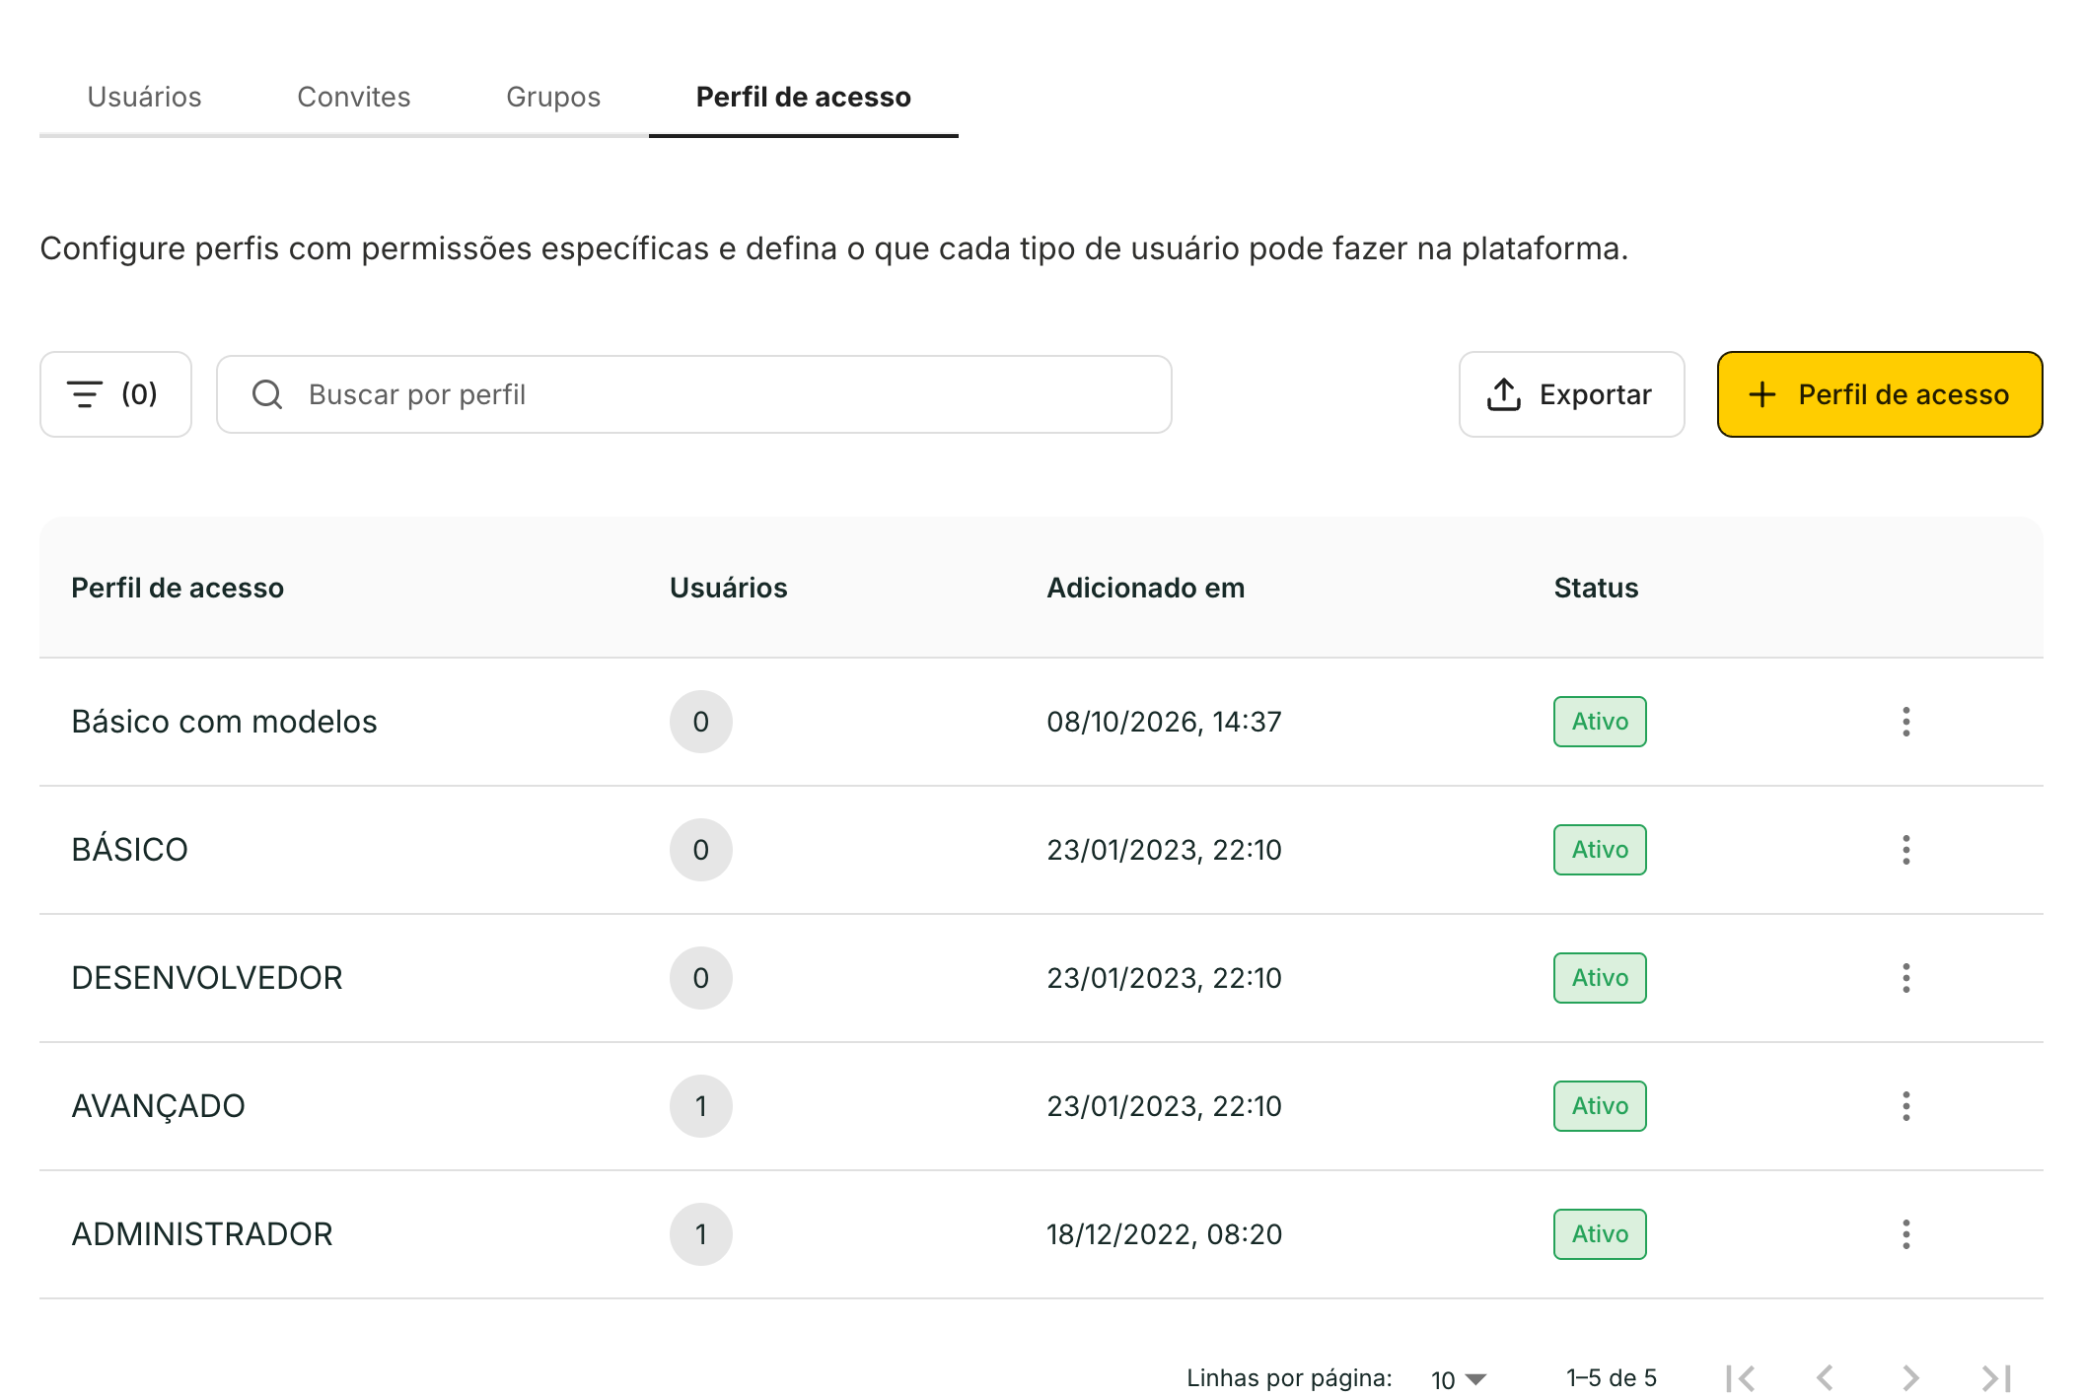Click the Ativo status badge for DESENVOLVEDOR
Screen dimensions: 2083x1397
1600,978
